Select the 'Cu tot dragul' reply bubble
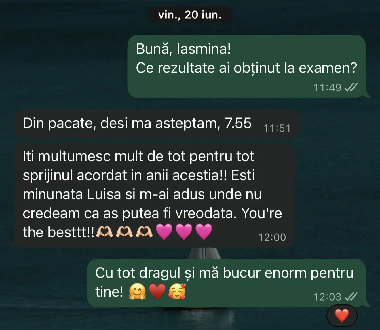 tap(226, 283)
